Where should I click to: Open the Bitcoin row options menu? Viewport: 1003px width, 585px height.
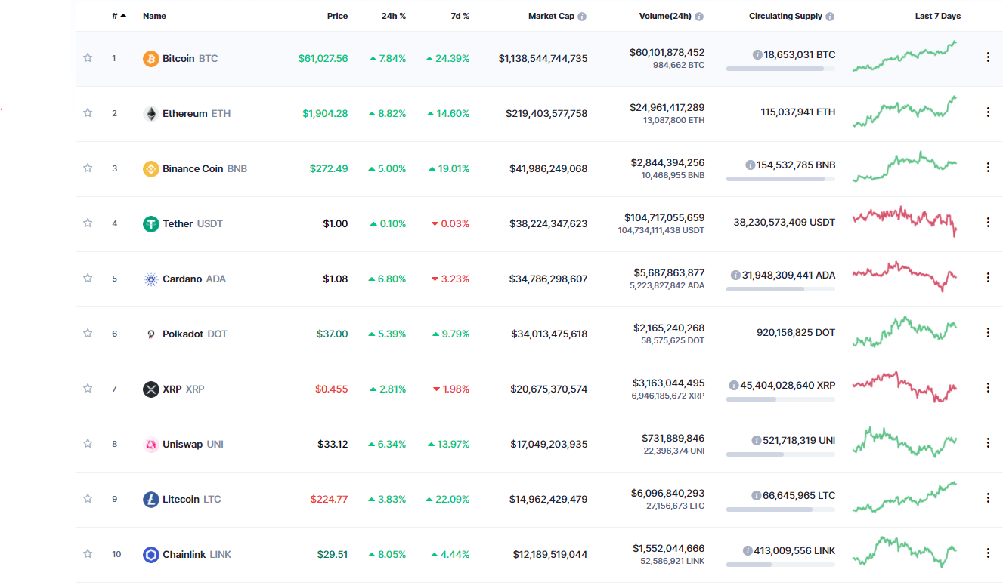click(988, 57)
